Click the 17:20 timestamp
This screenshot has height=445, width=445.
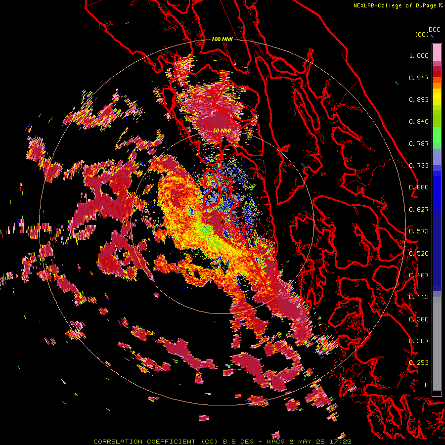coord(341,442)
